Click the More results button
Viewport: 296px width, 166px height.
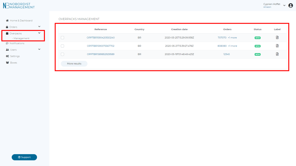pyautogui.click(x=74, y=64)
